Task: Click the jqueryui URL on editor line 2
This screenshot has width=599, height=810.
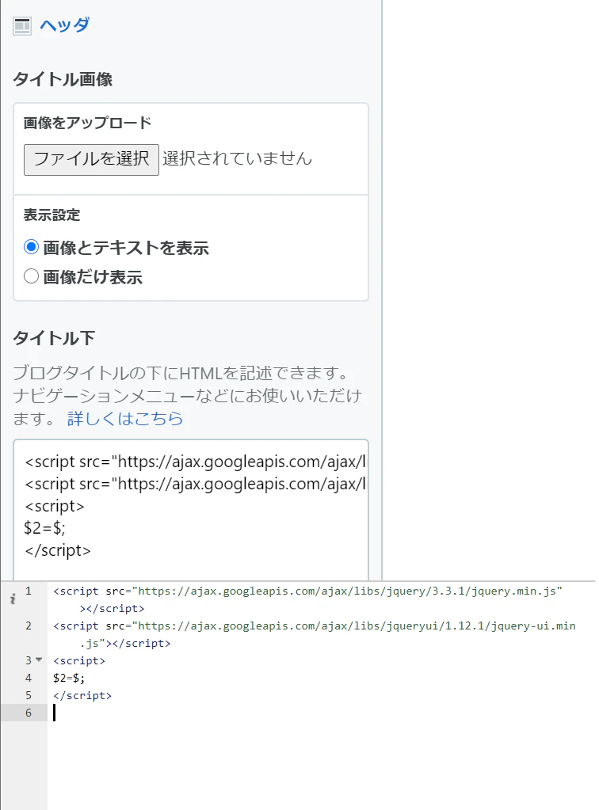Action: (x=354, y=626)
